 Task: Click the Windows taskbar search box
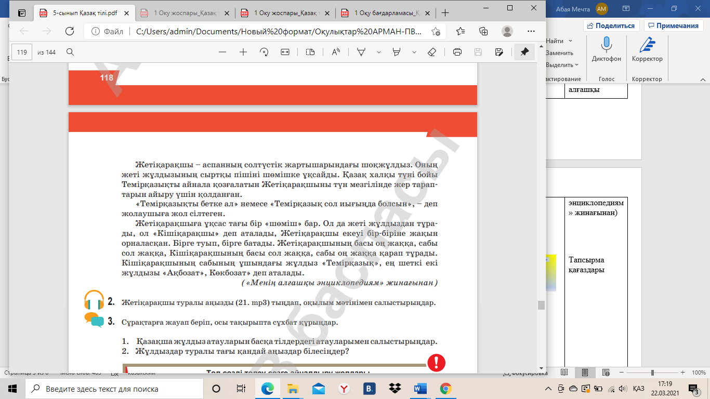click(114, 389)
